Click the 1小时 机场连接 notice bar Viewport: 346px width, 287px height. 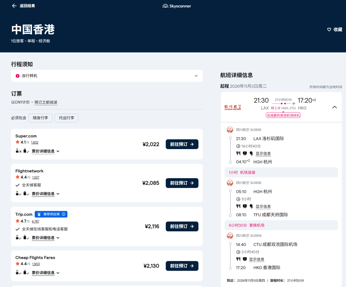coord(281,172)
